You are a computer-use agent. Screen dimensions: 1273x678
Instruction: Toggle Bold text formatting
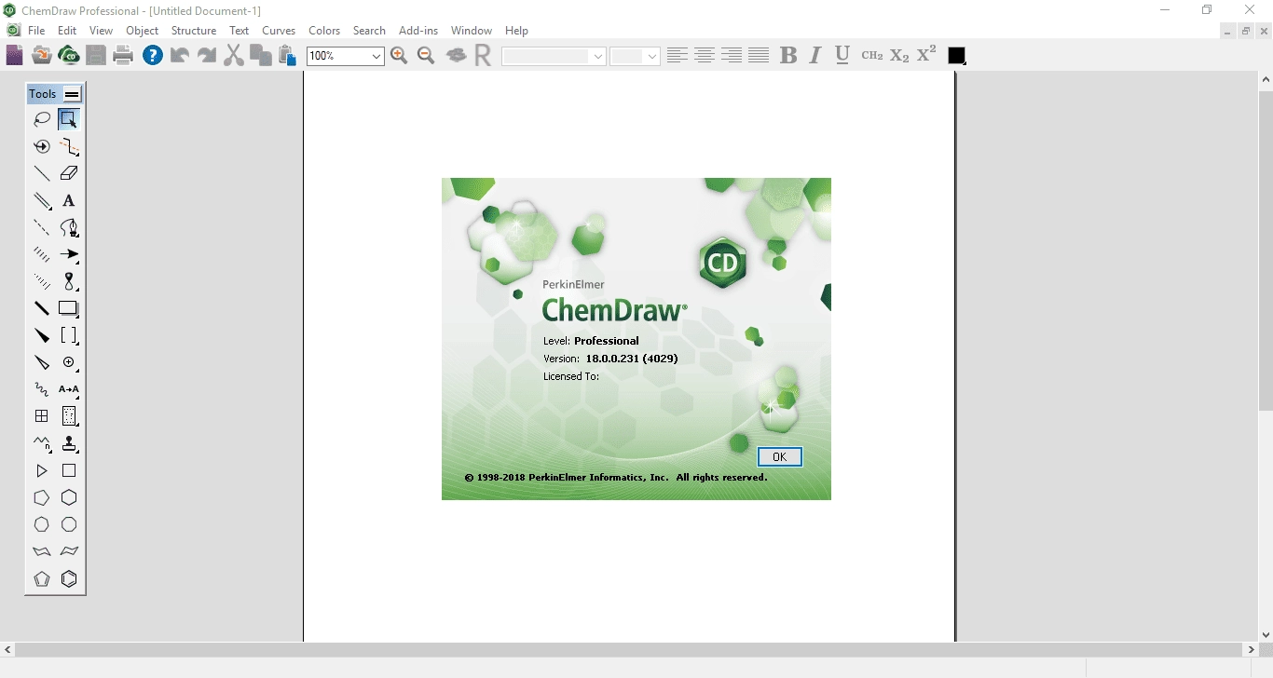click(788, 56)
